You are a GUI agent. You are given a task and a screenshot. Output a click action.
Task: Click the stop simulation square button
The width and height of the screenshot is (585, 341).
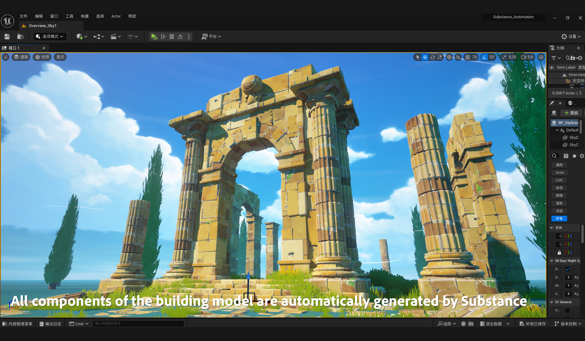pyautogui.click(x=172, y=37)
